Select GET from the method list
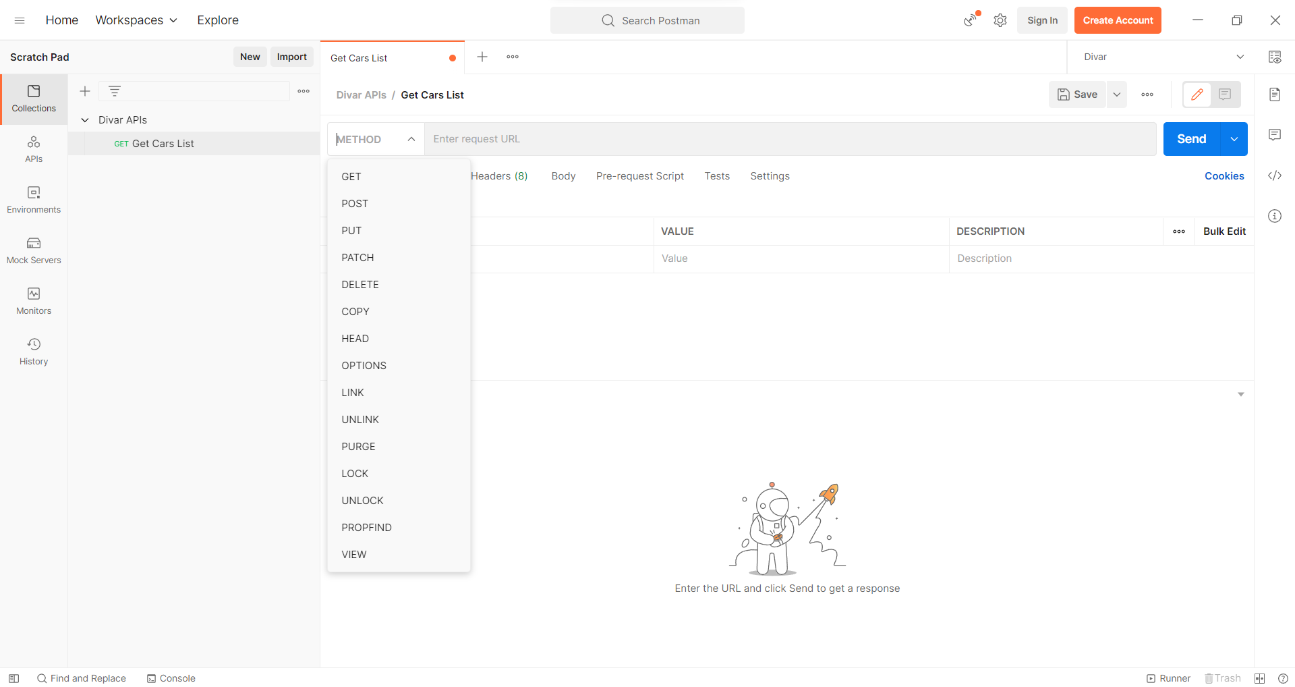This screenshot has height=687, width=1295. coord(399,177)
